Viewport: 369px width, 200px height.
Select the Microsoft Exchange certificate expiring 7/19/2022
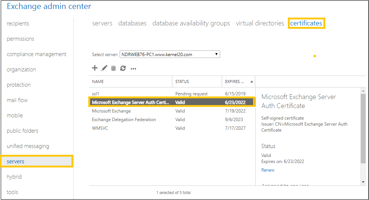point(172,111)
